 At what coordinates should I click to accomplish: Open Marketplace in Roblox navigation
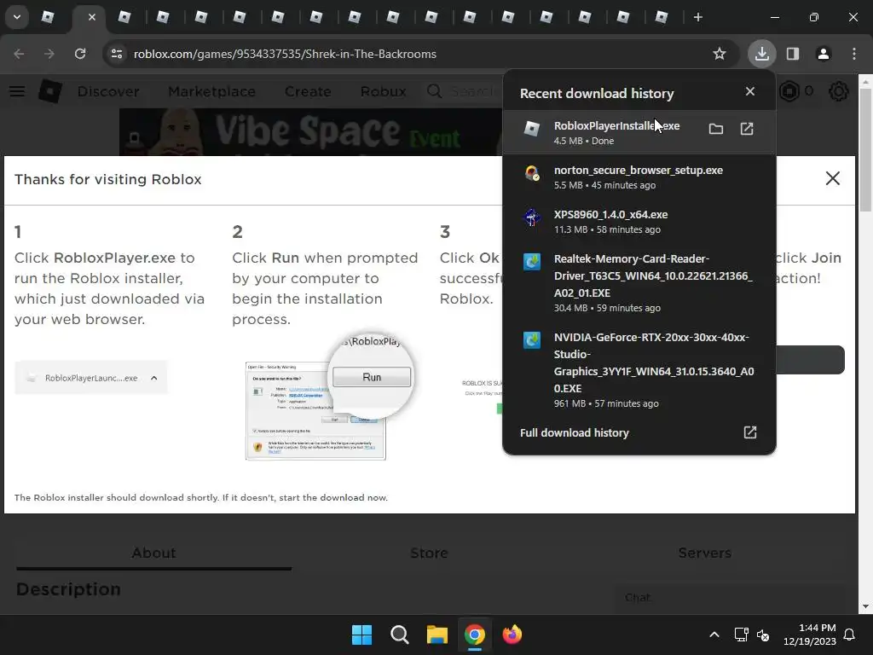pyautogui.click(x=211, y=91)
